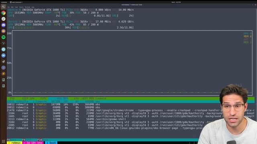Click the Device 0 NVIDIA GeForce GTX 1080 Ti name
257x144 pixels.
click(x=43, y=10)
